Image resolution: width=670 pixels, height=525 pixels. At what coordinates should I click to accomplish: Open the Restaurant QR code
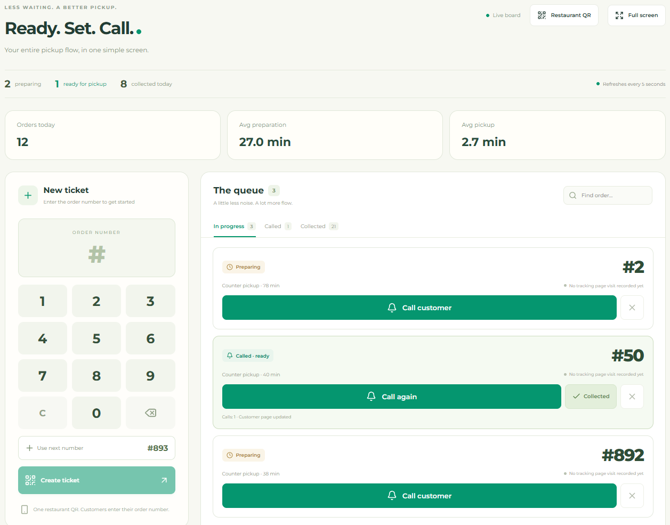(x=564, y=15)
